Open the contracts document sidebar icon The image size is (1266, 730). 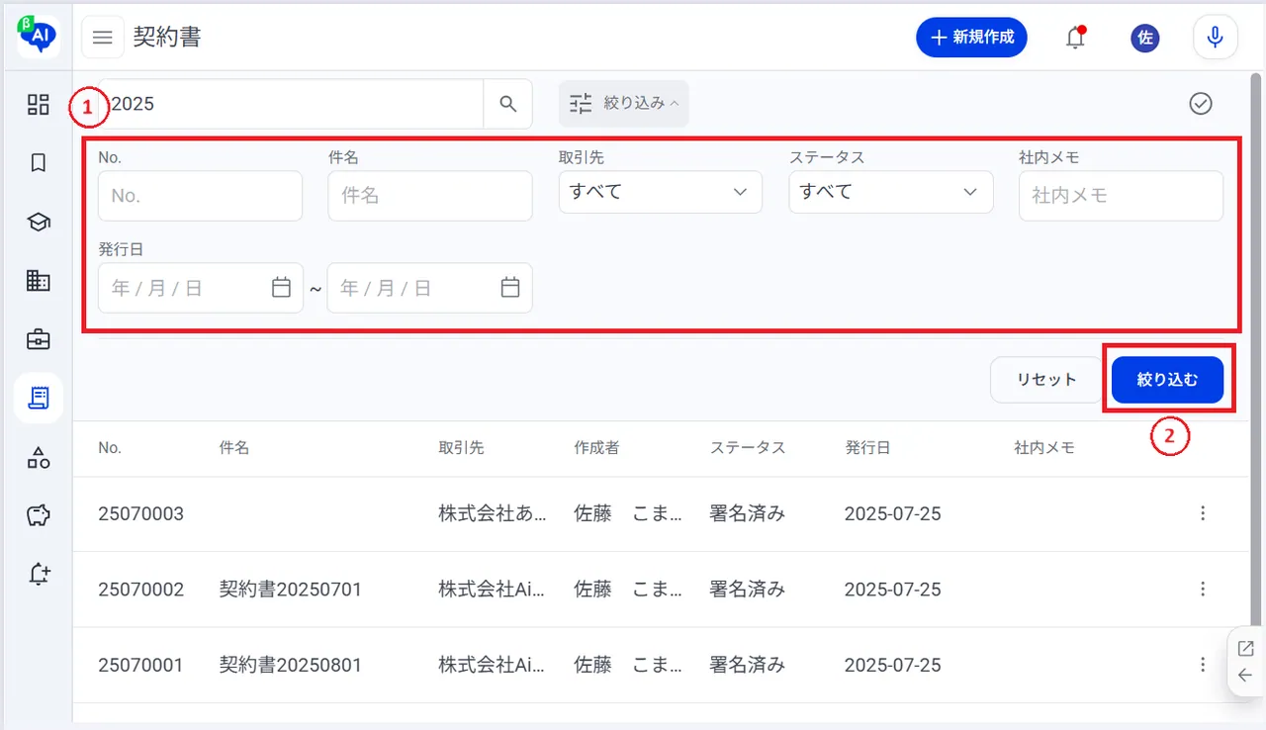point(39,399)
